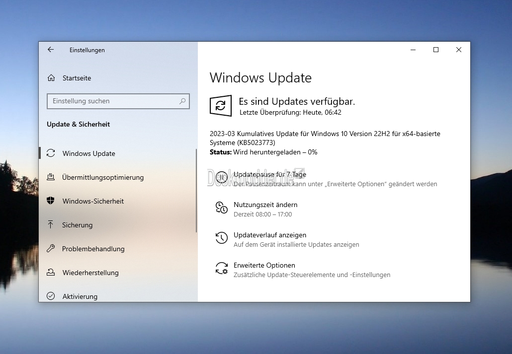Click the Update & Sicherheit heading
The width and height of the screenshot is (512, 354).
click(x=78, y=124)
